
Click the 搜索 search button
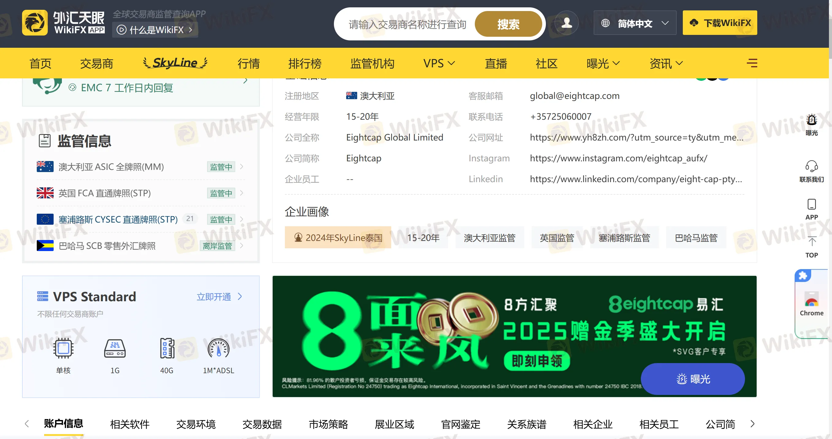(509, 24)
